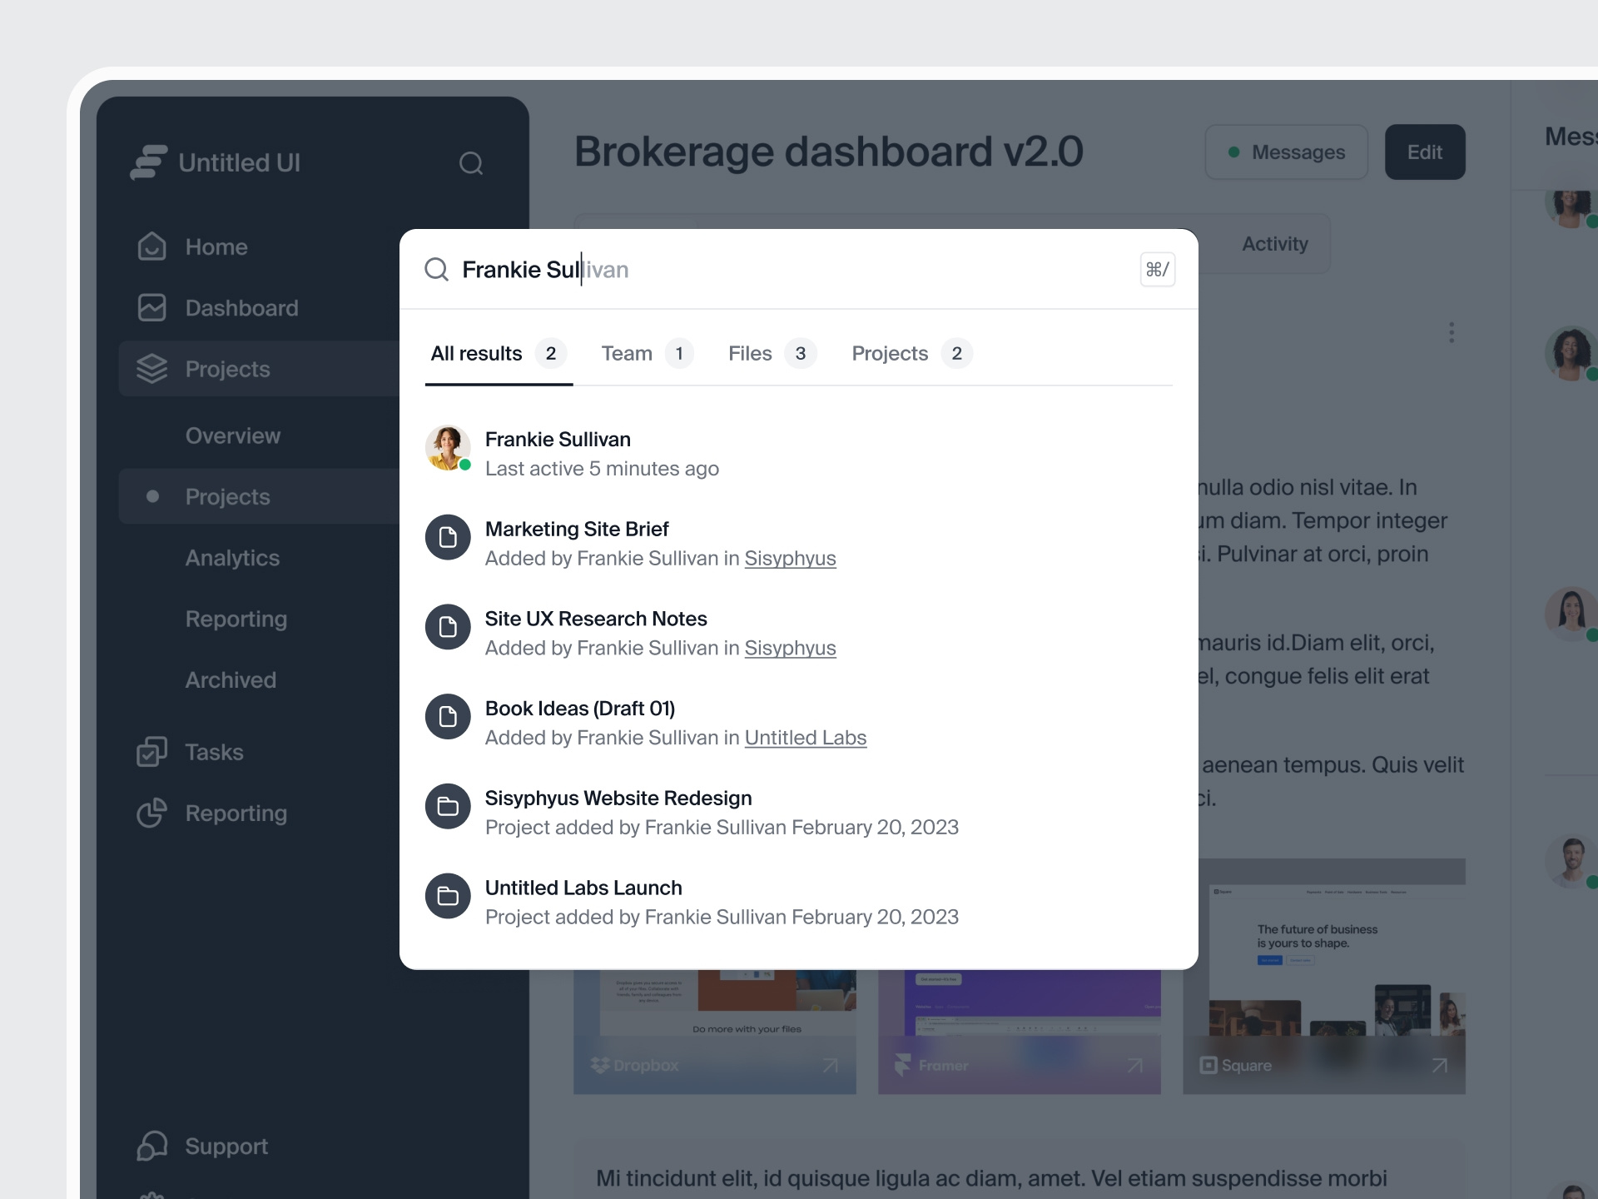This screenshot has height=1199, width=1598.
Task: Click the Support icon at the bottom
Action: pyautogui.click(x=151, y=1146)
